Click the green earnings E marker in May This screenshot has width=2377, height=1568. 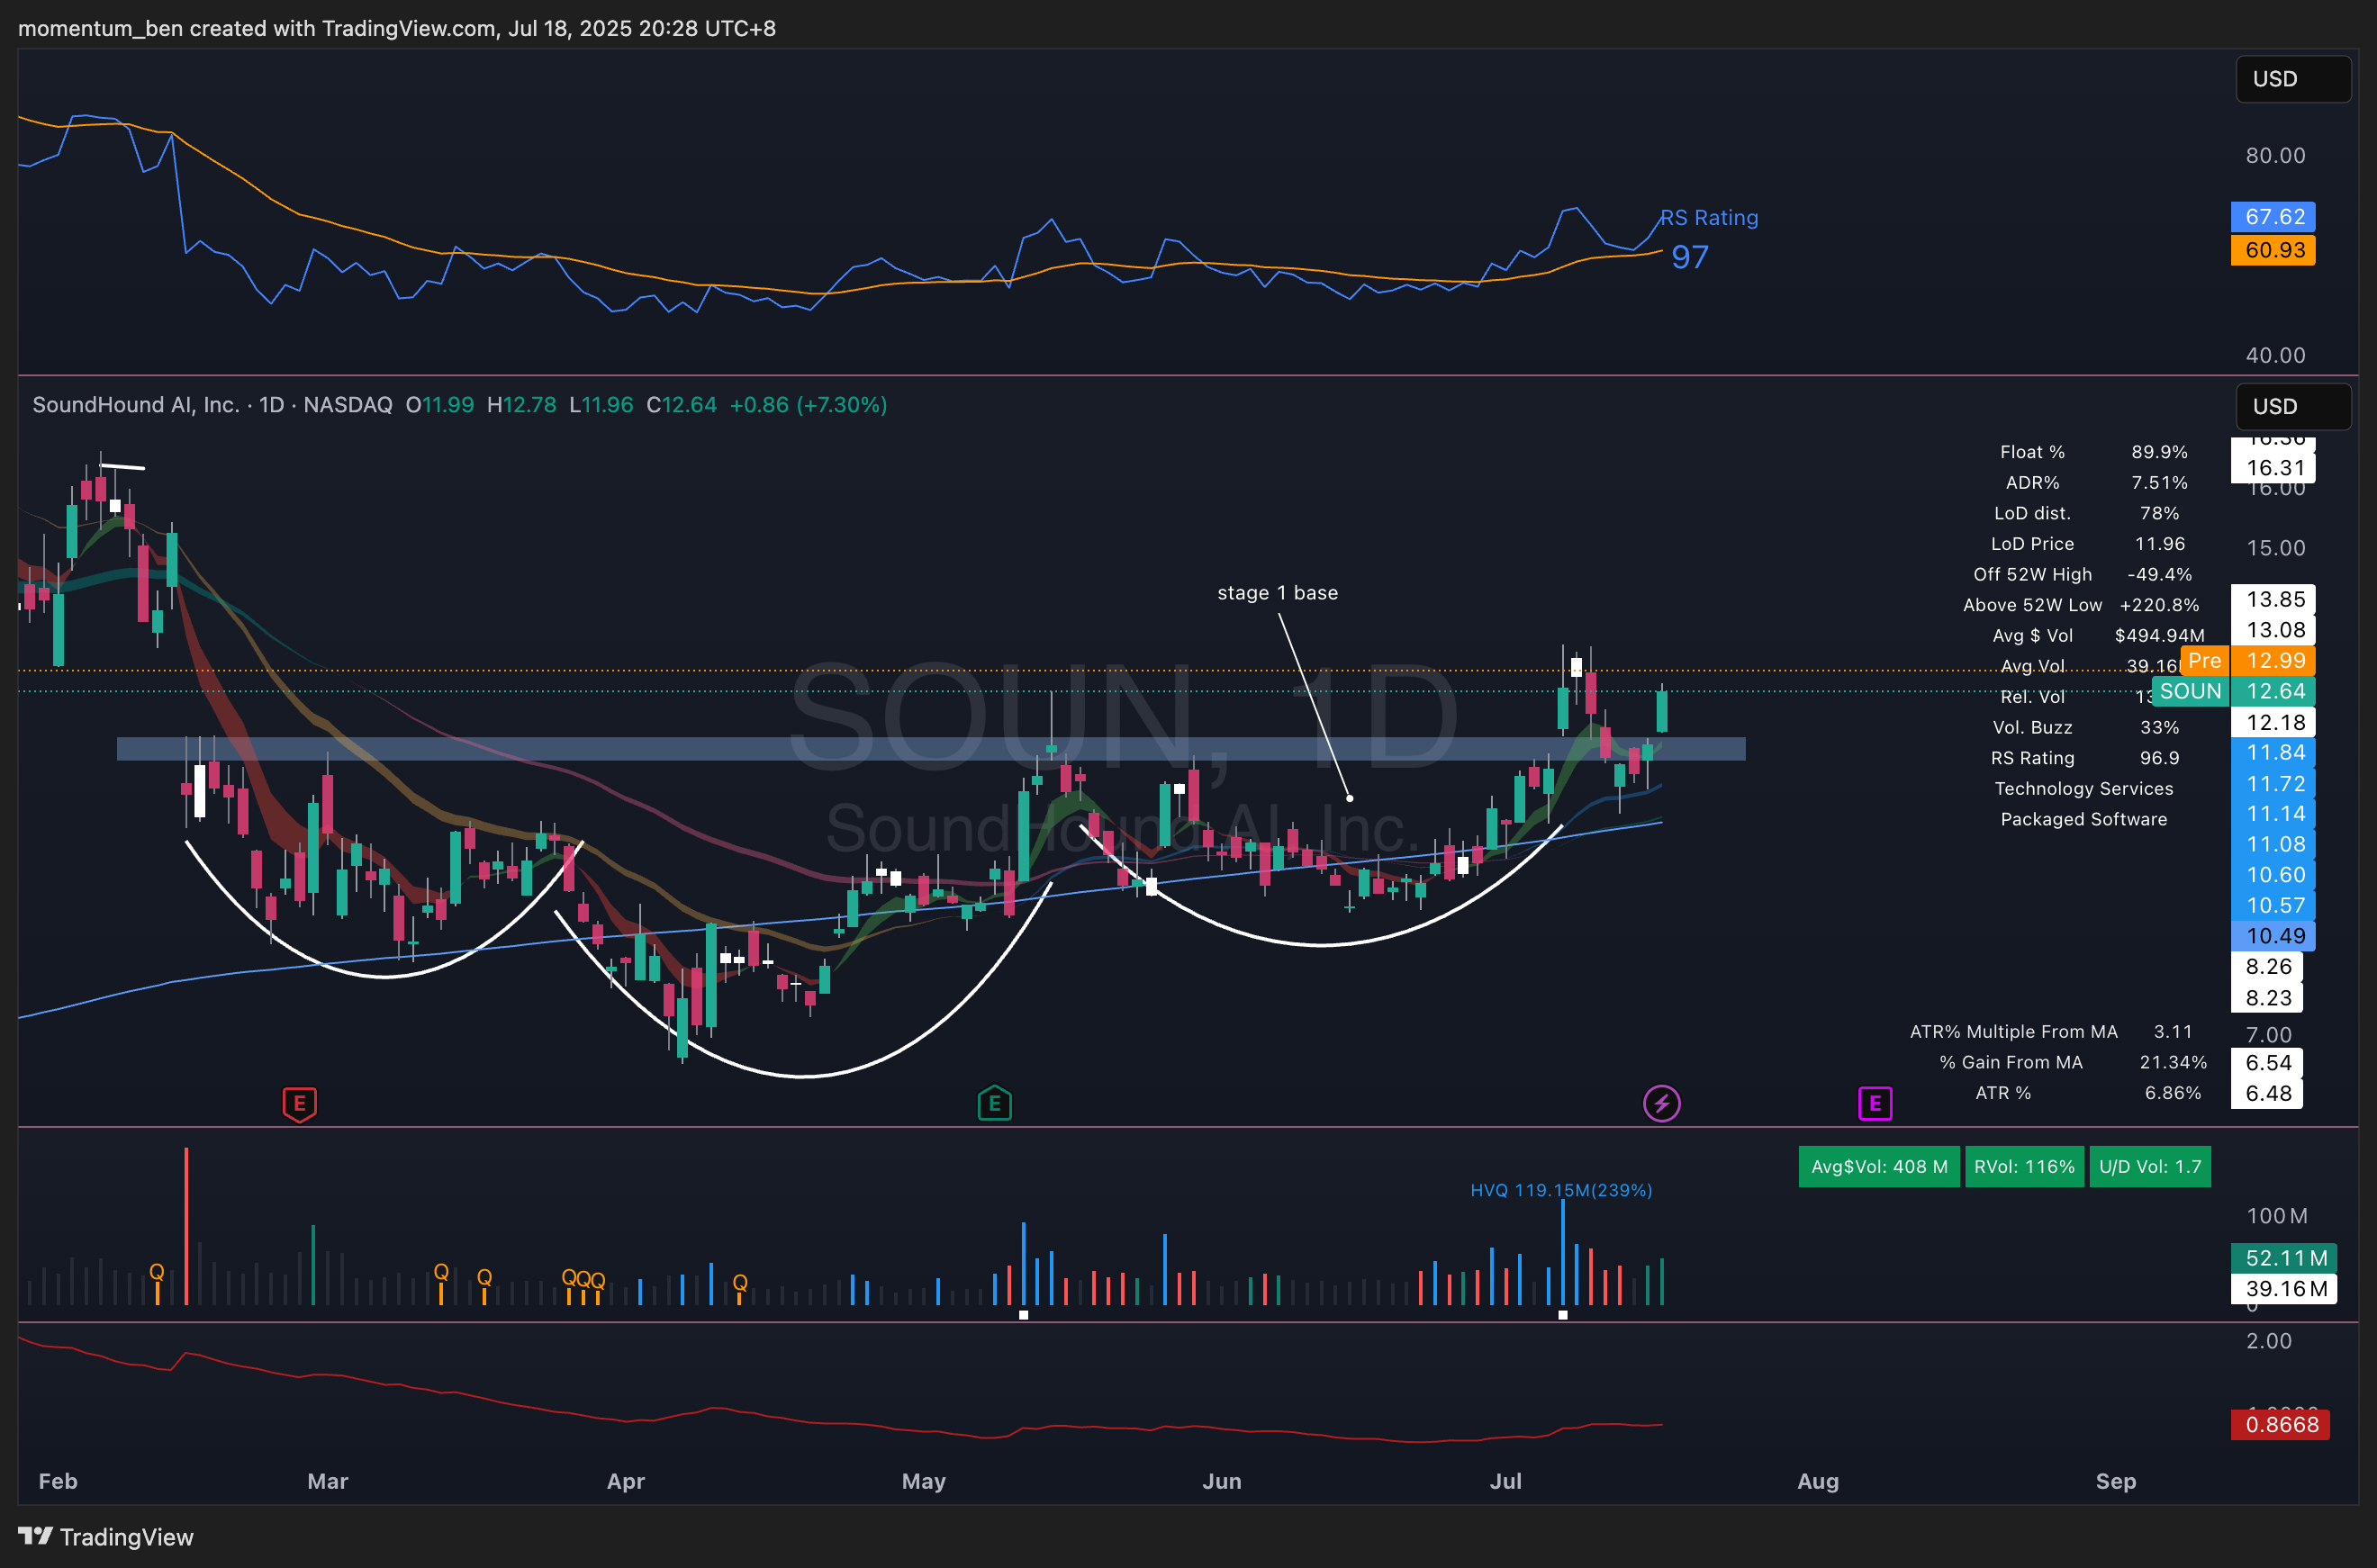tap(994, 1104)
